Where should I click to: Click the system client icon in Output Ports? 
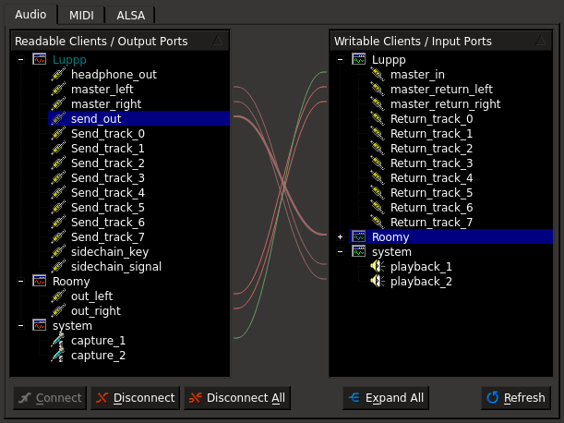39,325
